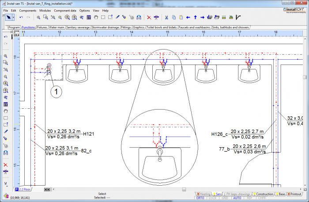
Task: Select the arrow pointer tool
Action: point(8,17)
